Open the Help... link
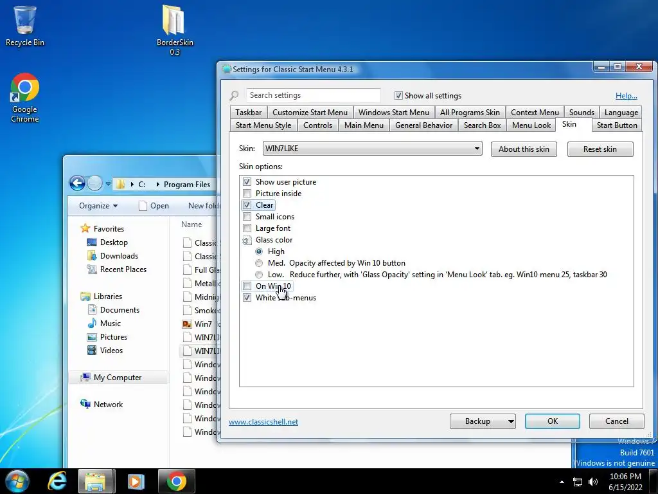The image size is (658, 494). tap(626, 96)
